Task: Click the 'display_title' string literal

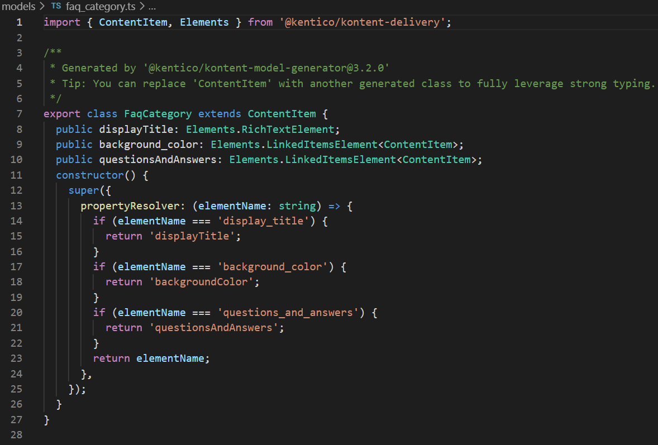Action: click(x=264, y=221)
